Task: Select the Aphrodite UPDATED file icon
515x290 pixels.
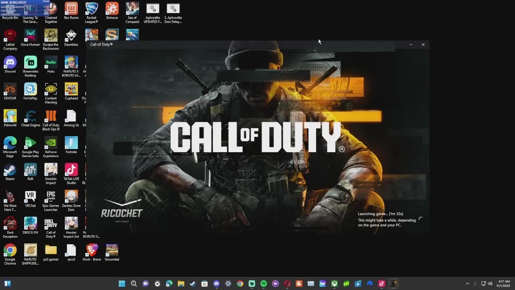Action: pos(152,12)
